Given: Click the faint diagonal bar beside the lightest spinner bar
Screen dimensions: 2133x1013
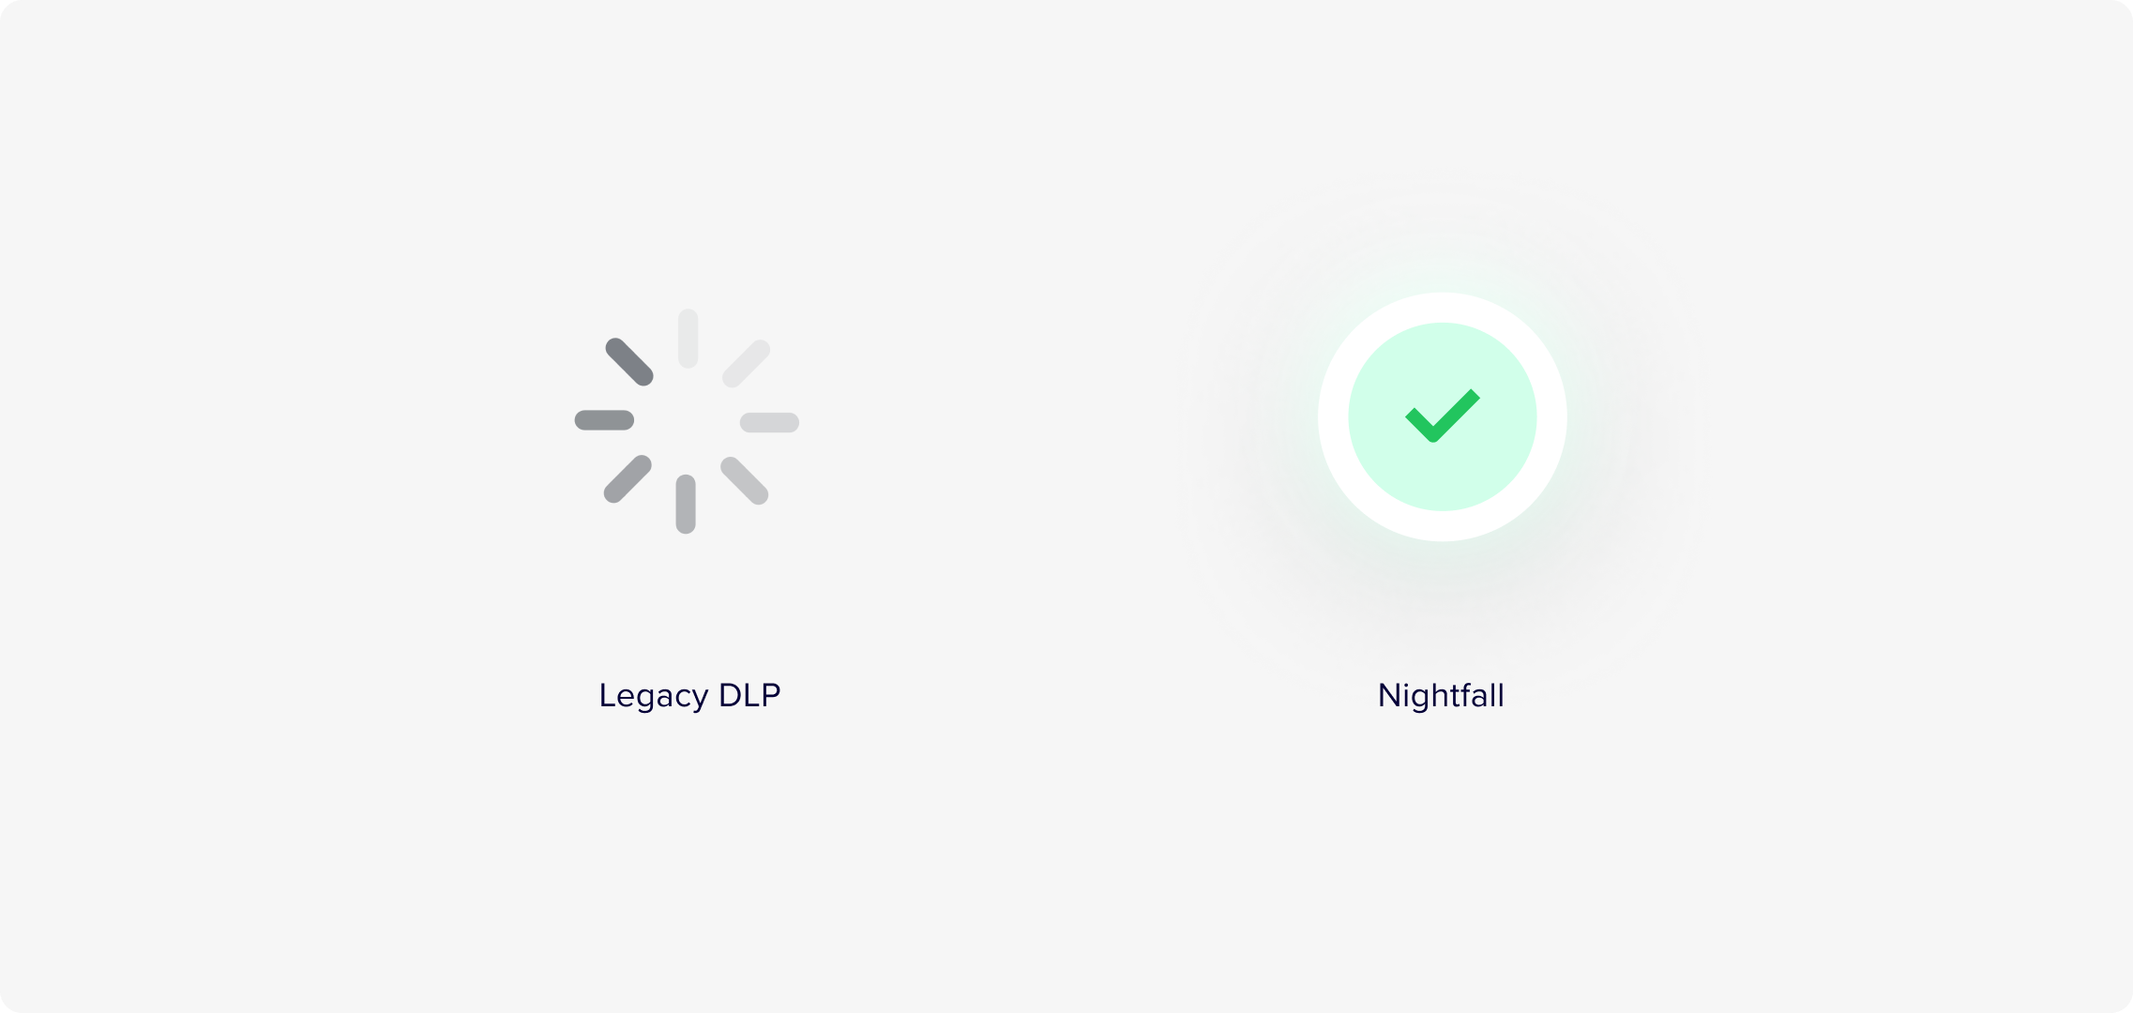Looking at the screenshot, I should (x=746, y=363).
